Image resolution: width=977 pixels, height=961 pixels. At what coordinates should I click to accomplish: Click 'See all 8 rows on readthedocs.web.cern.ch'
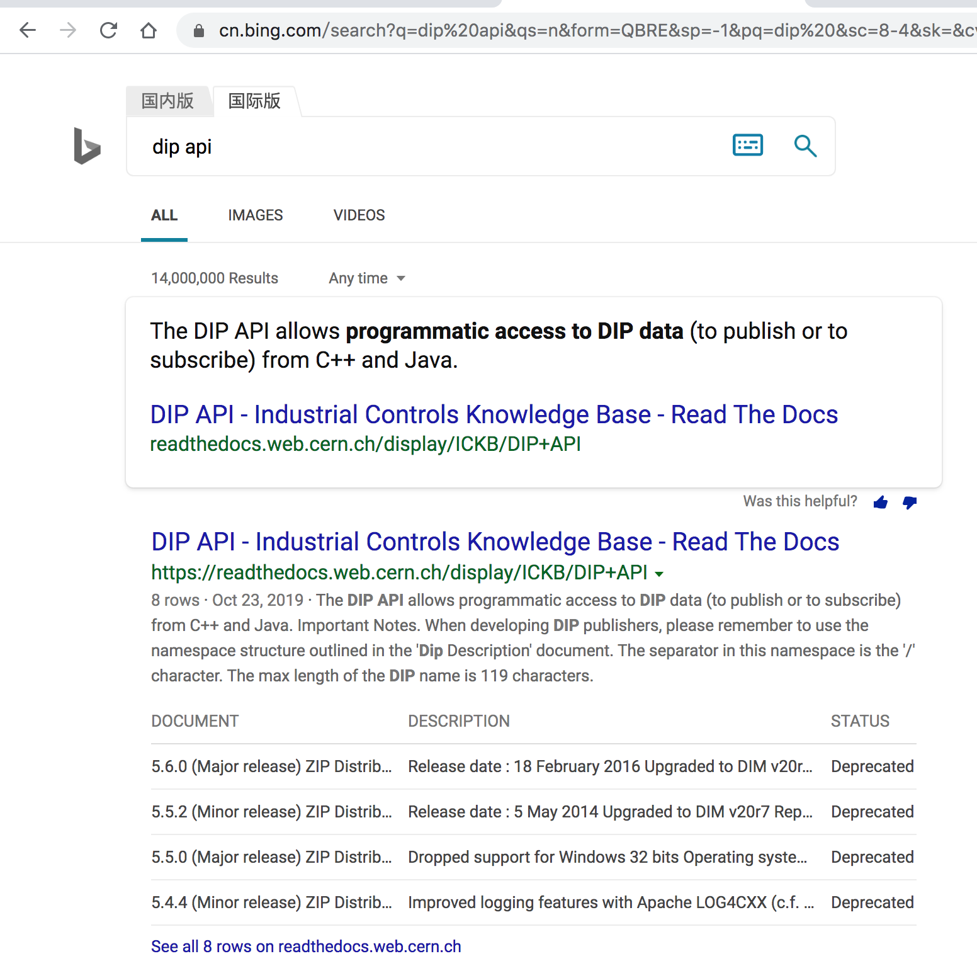tap(306, 946)
